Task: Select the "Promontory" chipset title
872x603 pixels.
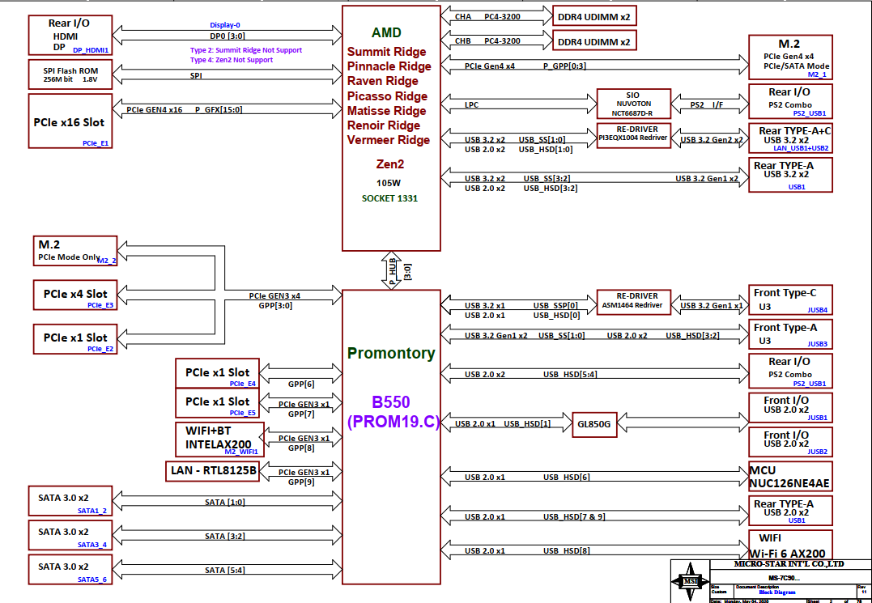Action: (392, 353)
